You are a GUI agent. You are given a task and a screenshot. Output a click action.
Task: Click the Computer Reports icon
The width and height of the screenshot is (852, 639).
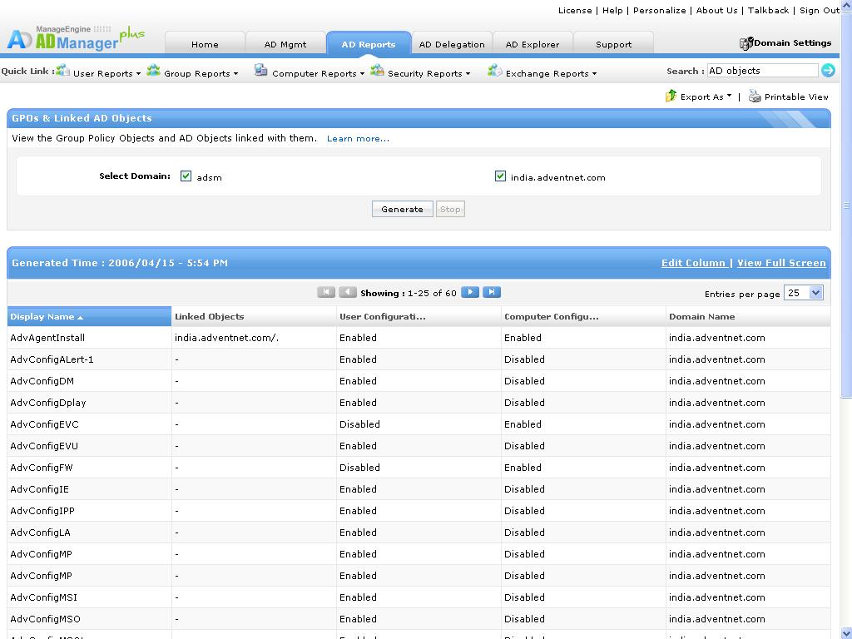click(x=260, y=72)
